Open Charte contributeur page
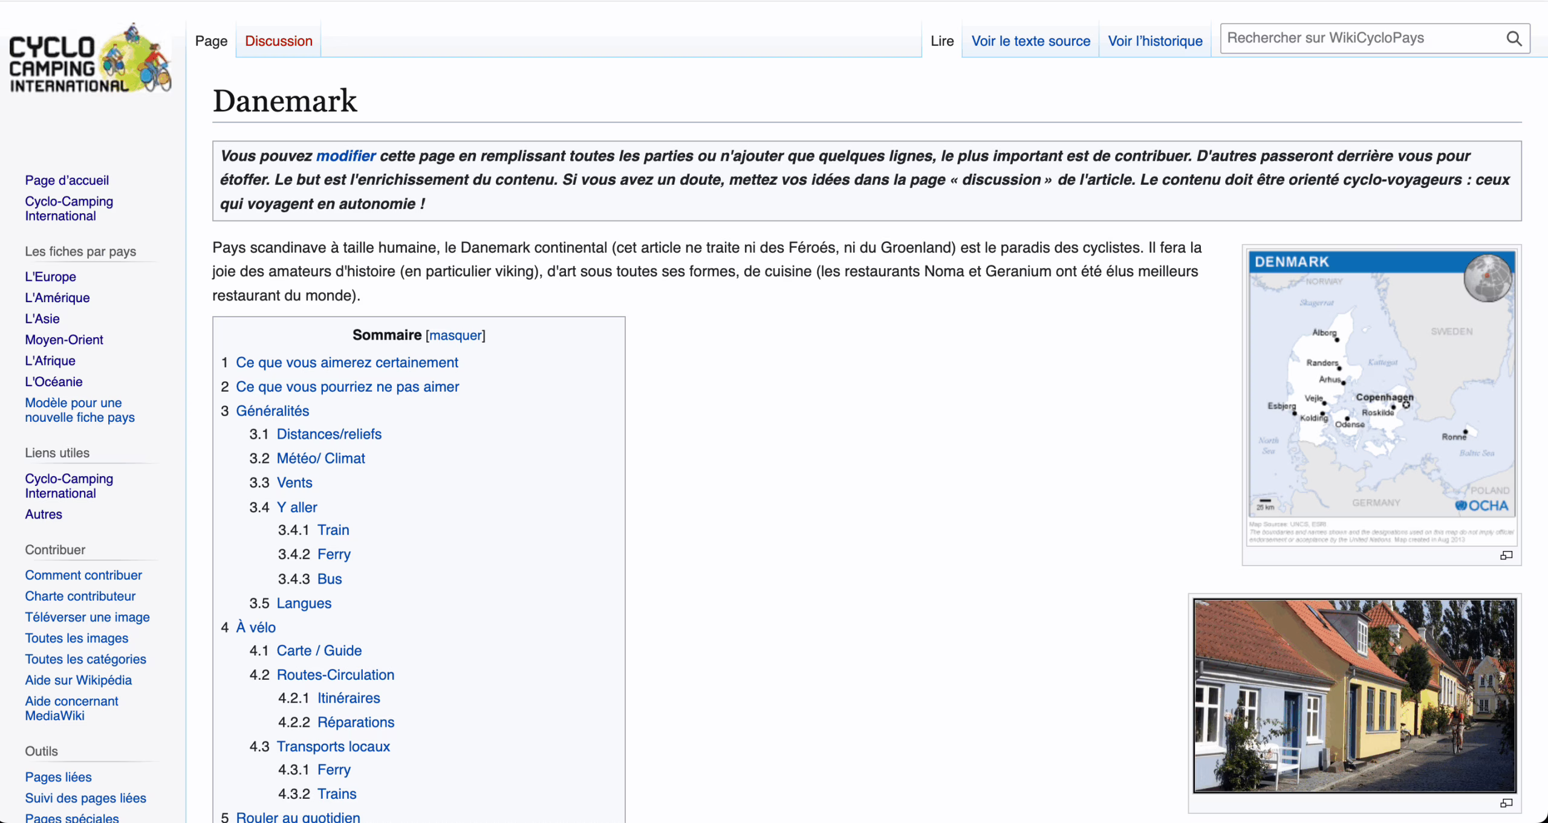The image size is (1548, 823). coord(80,596)
